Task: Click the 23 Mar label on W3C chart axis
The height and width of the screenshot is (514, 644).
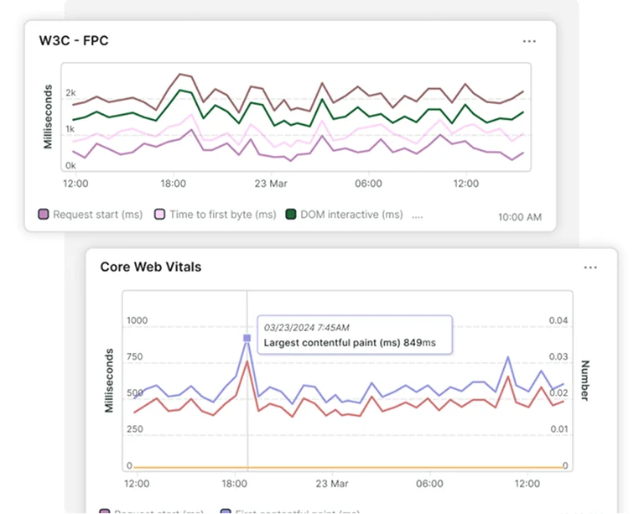Action: pos(271,184)
